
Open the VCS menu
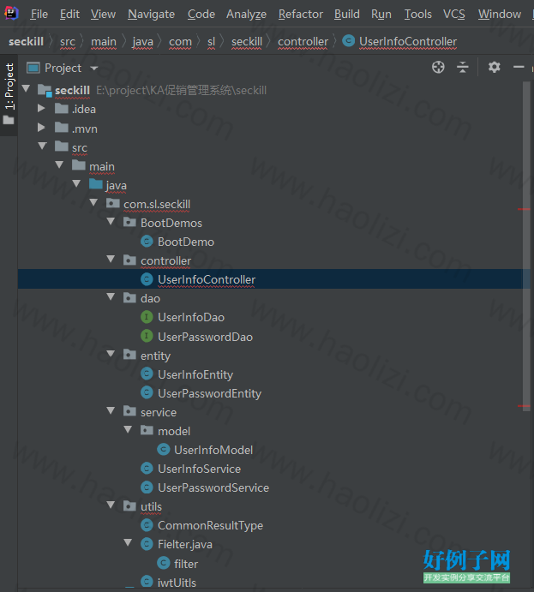coord(454,14)
